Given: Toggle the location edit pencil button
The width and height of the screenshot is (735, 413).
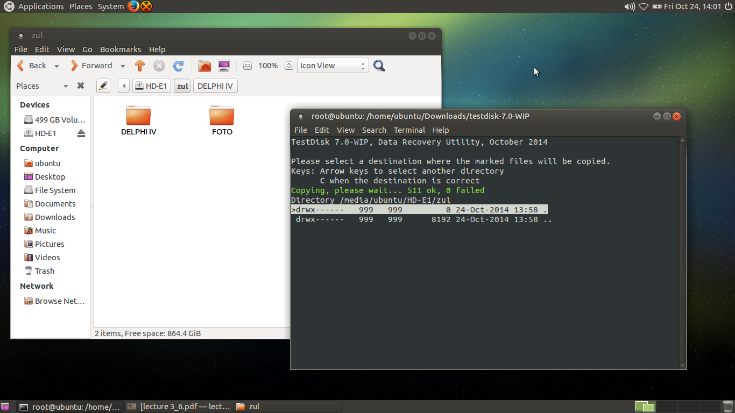Looking at the screenshot, I should coord(103,86).
